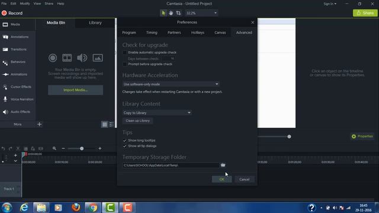The image size is (379, 213).
Task: Click the Cut scissors icon in timeline toolbar
Action: [x=18, y=149]
